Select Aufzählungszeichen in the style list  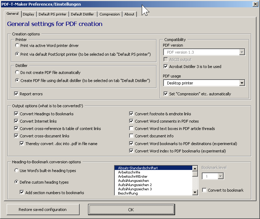154,180
